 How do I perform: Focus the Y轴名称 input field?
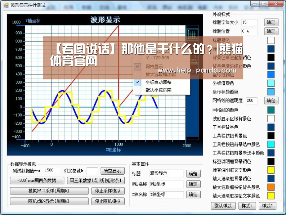[x=167, y=194]
